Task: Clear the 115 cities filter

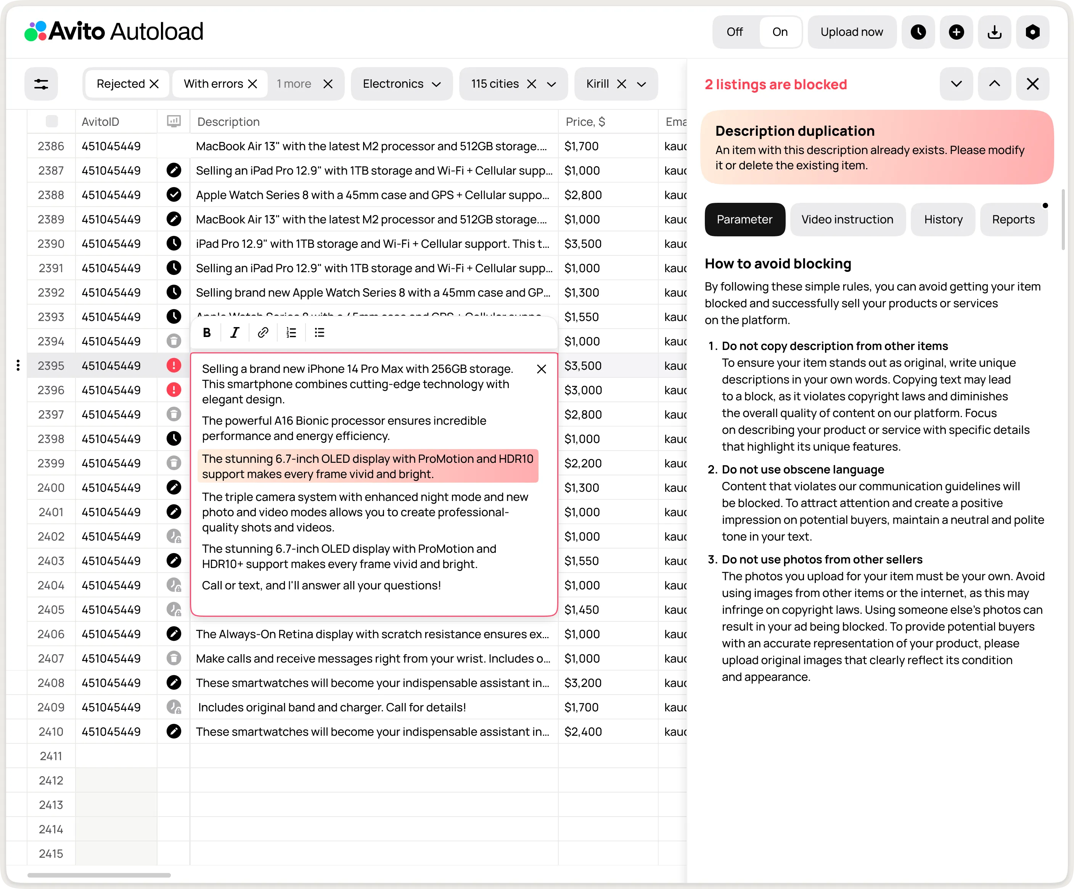Action: [532, 84]
